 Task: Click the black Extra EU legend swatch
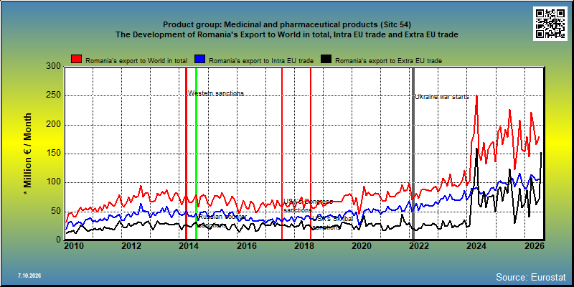tap(326, 59)
